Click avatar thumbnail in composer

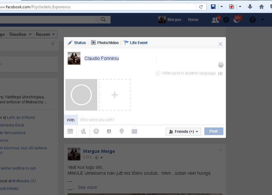(74, 58)
